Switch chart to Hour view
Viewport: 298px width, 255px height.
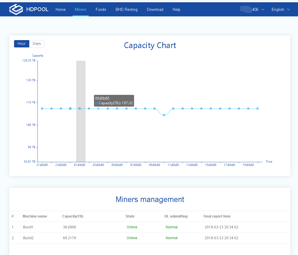(x=21, y=44)
